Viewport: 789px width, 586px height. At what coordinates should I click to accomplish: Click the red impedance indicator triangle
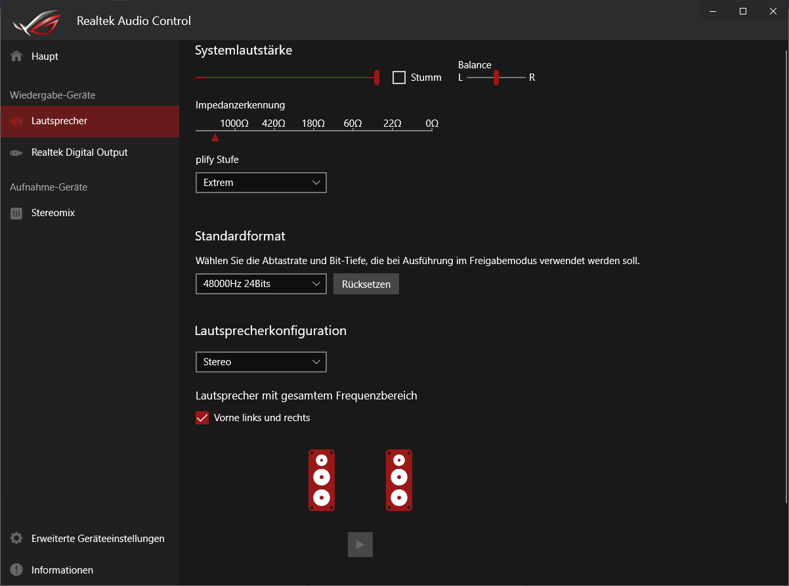(x=215, y=137)
